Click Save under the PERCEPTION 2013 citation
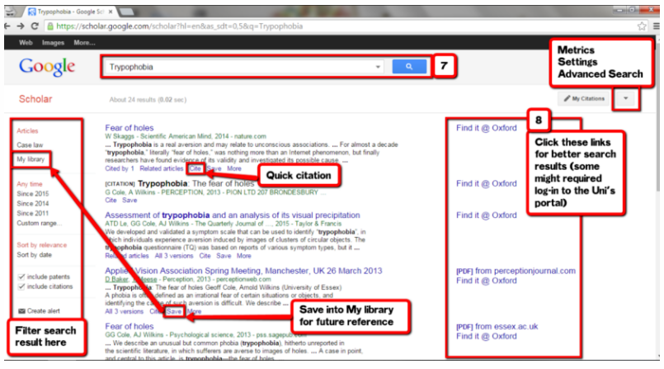 coord(130,200)
